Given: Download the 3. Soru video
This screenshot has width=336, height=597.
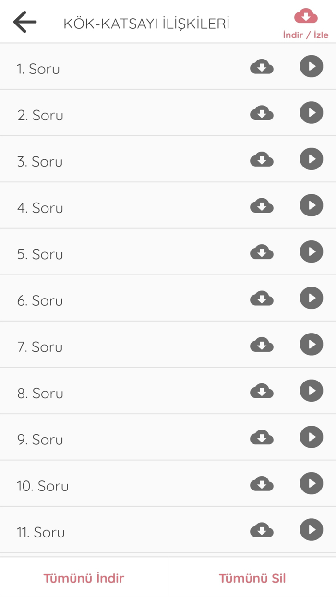Looking at the screenshot, I should (262, 159).
